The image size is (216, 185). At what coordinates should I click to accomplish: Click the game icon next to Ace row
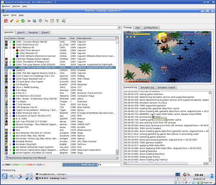pos(6,130)
